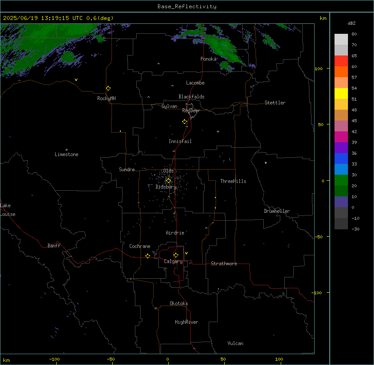374x365 pixels.
Task: Click the bright green swatch between 30 and 20
Action: [341, 180]
